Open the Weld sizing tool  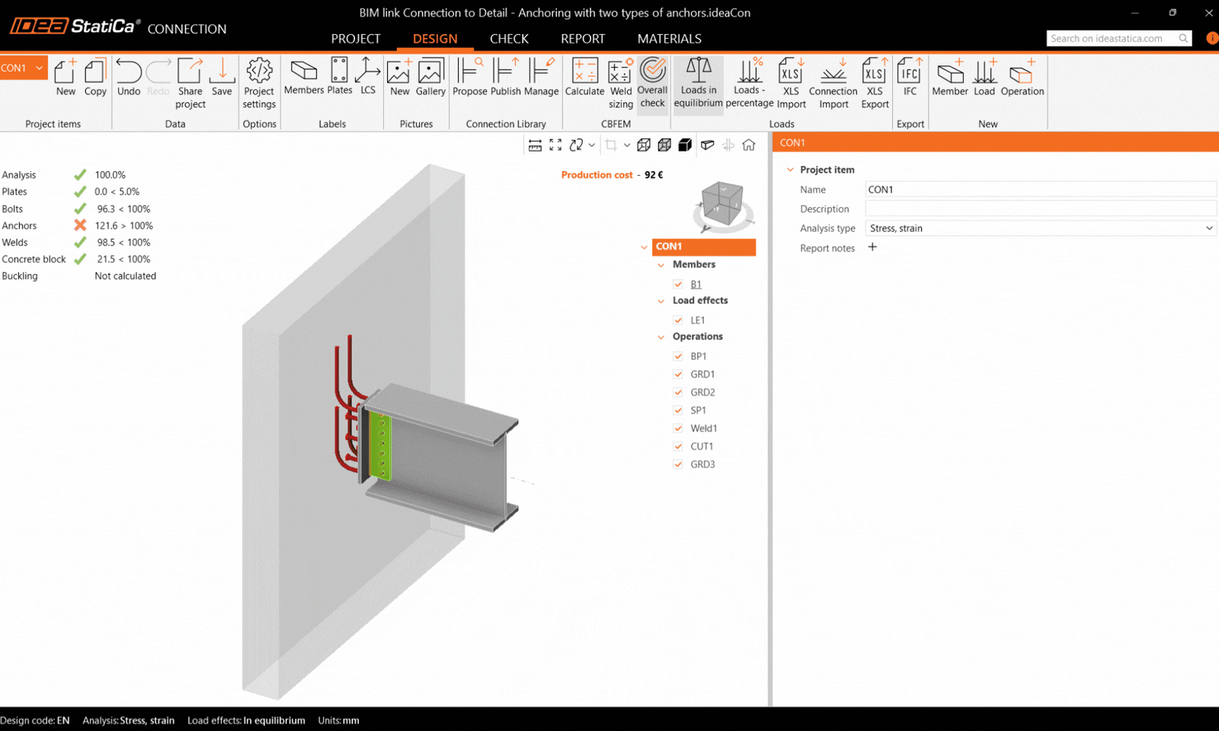pyautogui.click(x=620, y=82)
